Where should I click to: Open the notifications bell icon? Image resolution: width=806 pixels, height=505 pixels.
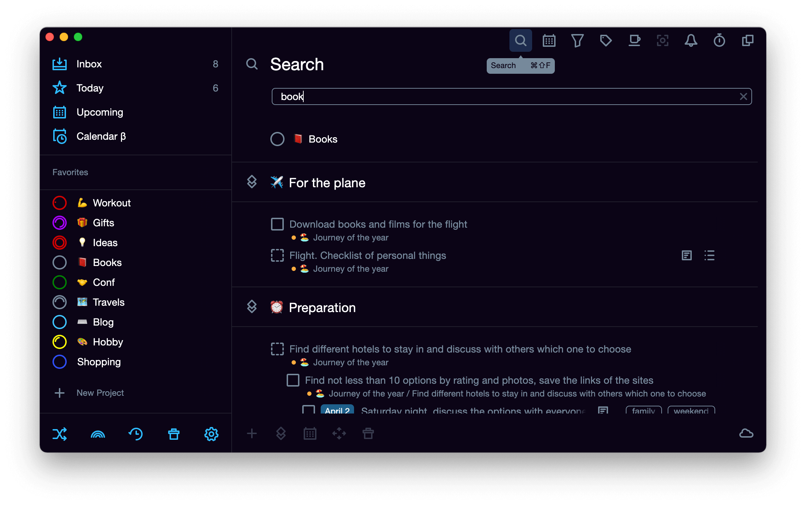tap(691, 40)
